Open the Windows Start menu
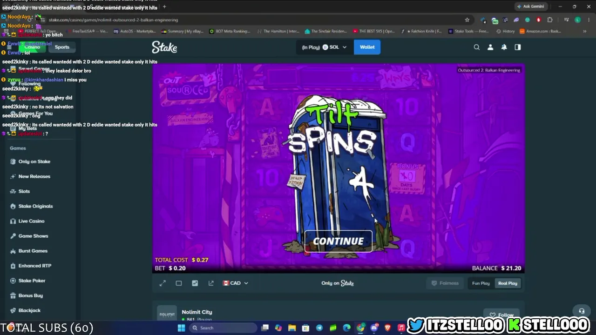The image size is (596, 335). click(x=181, y=328)
